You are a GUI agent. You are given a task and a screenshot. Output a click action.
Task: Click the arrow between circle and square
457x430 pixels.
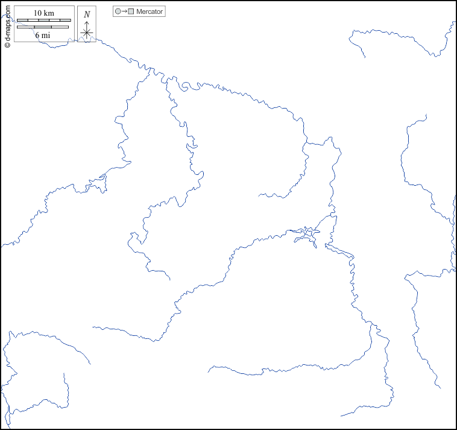tap(124, 11)
